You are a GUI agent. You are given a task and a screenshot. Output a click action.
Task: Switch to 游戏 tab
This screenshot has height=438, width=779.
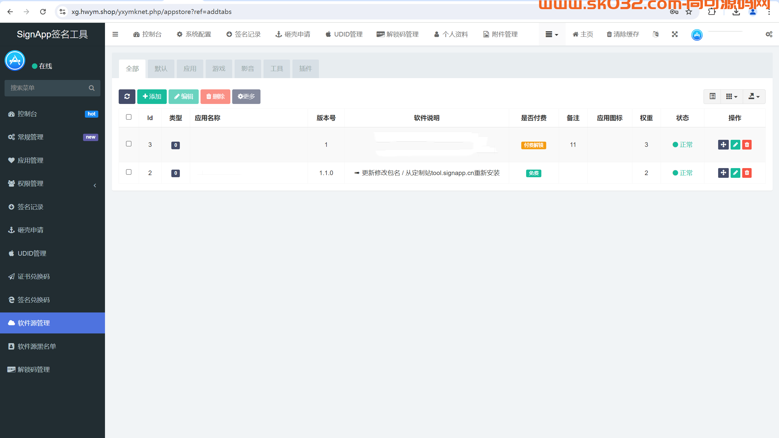[218, 68]
